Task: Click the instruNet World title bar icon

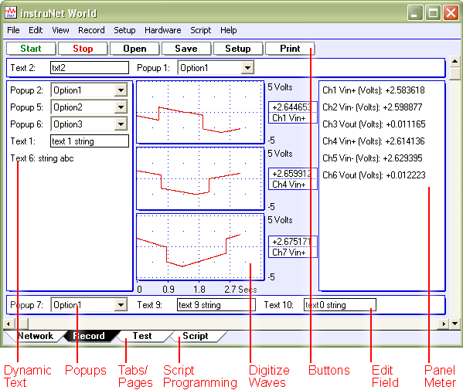Action: pyautogui.click(x=11, y=12)
